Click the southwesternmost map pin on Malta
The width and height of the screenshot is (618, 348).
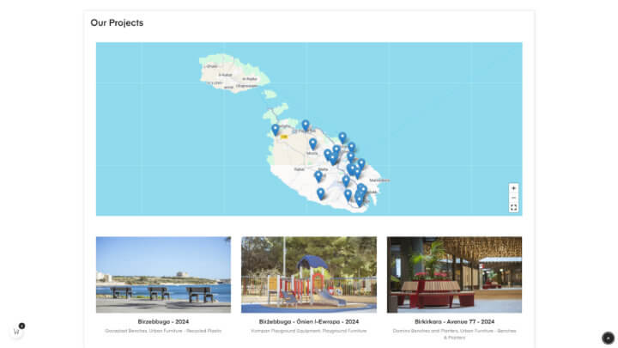pyautogui.click(x=320, y=193)
